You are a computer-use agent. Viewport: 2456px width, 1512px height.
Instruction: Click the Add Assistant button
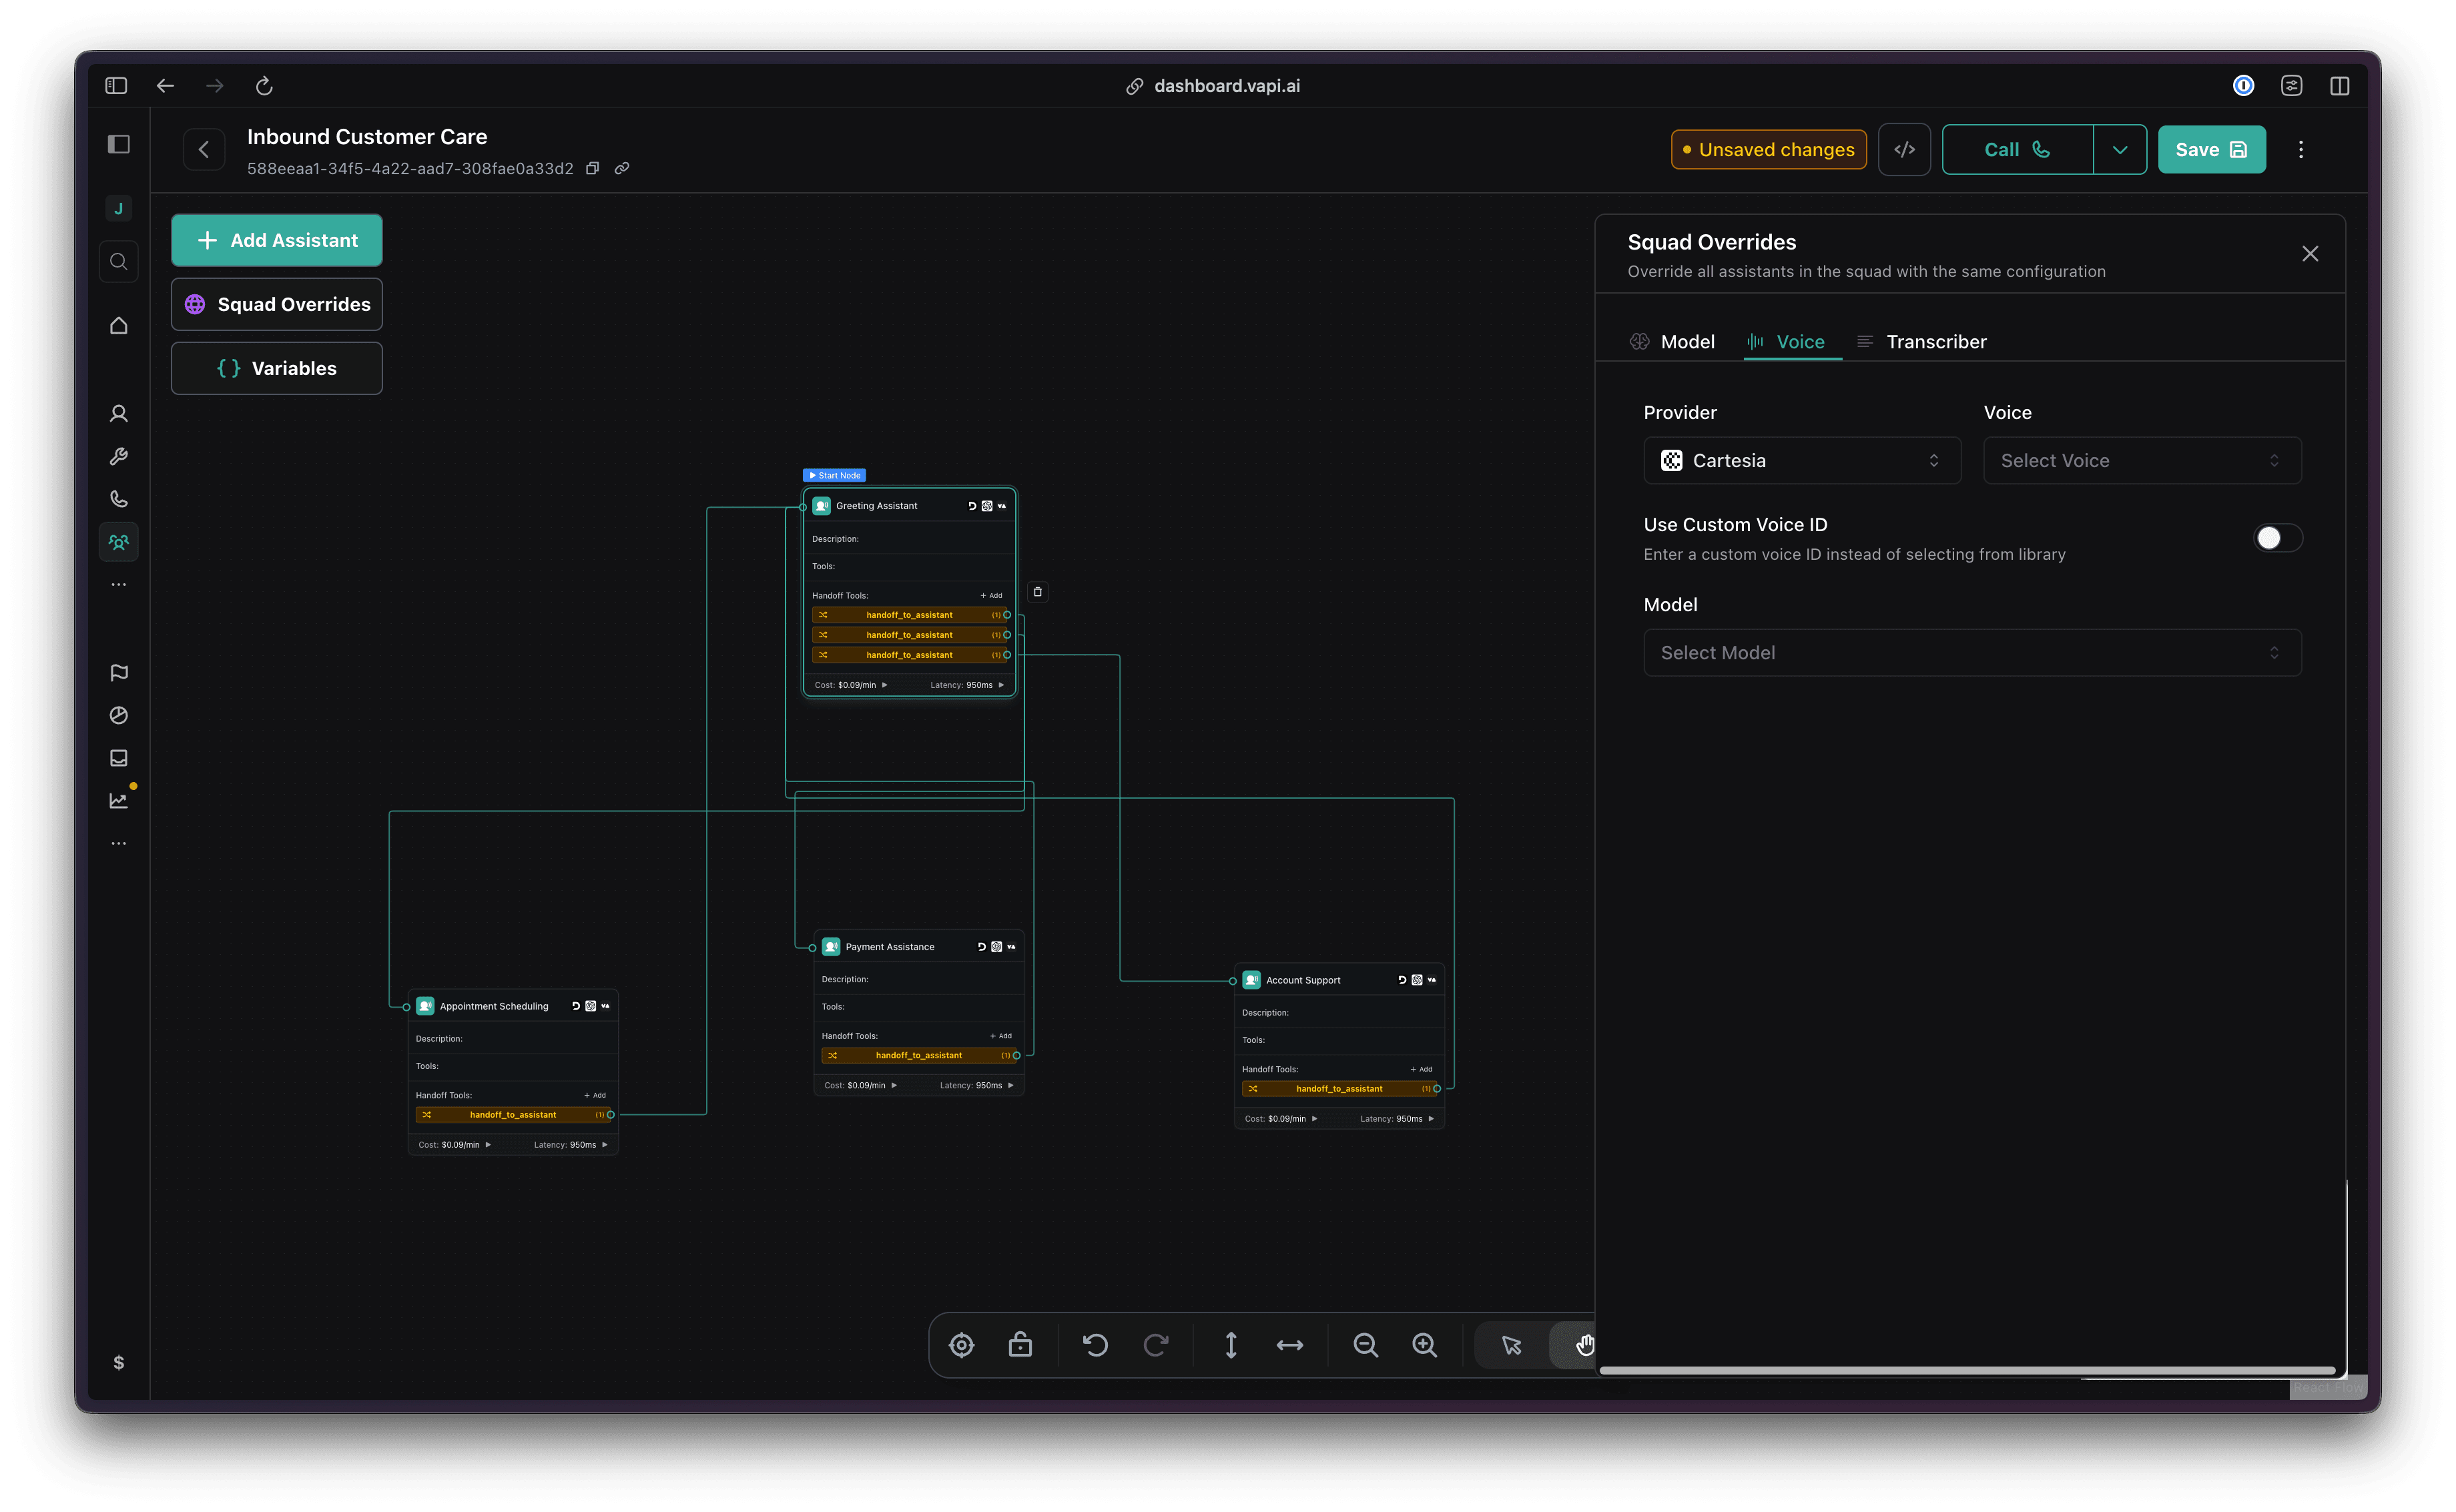pyautogui.click(x=277, y=240)
